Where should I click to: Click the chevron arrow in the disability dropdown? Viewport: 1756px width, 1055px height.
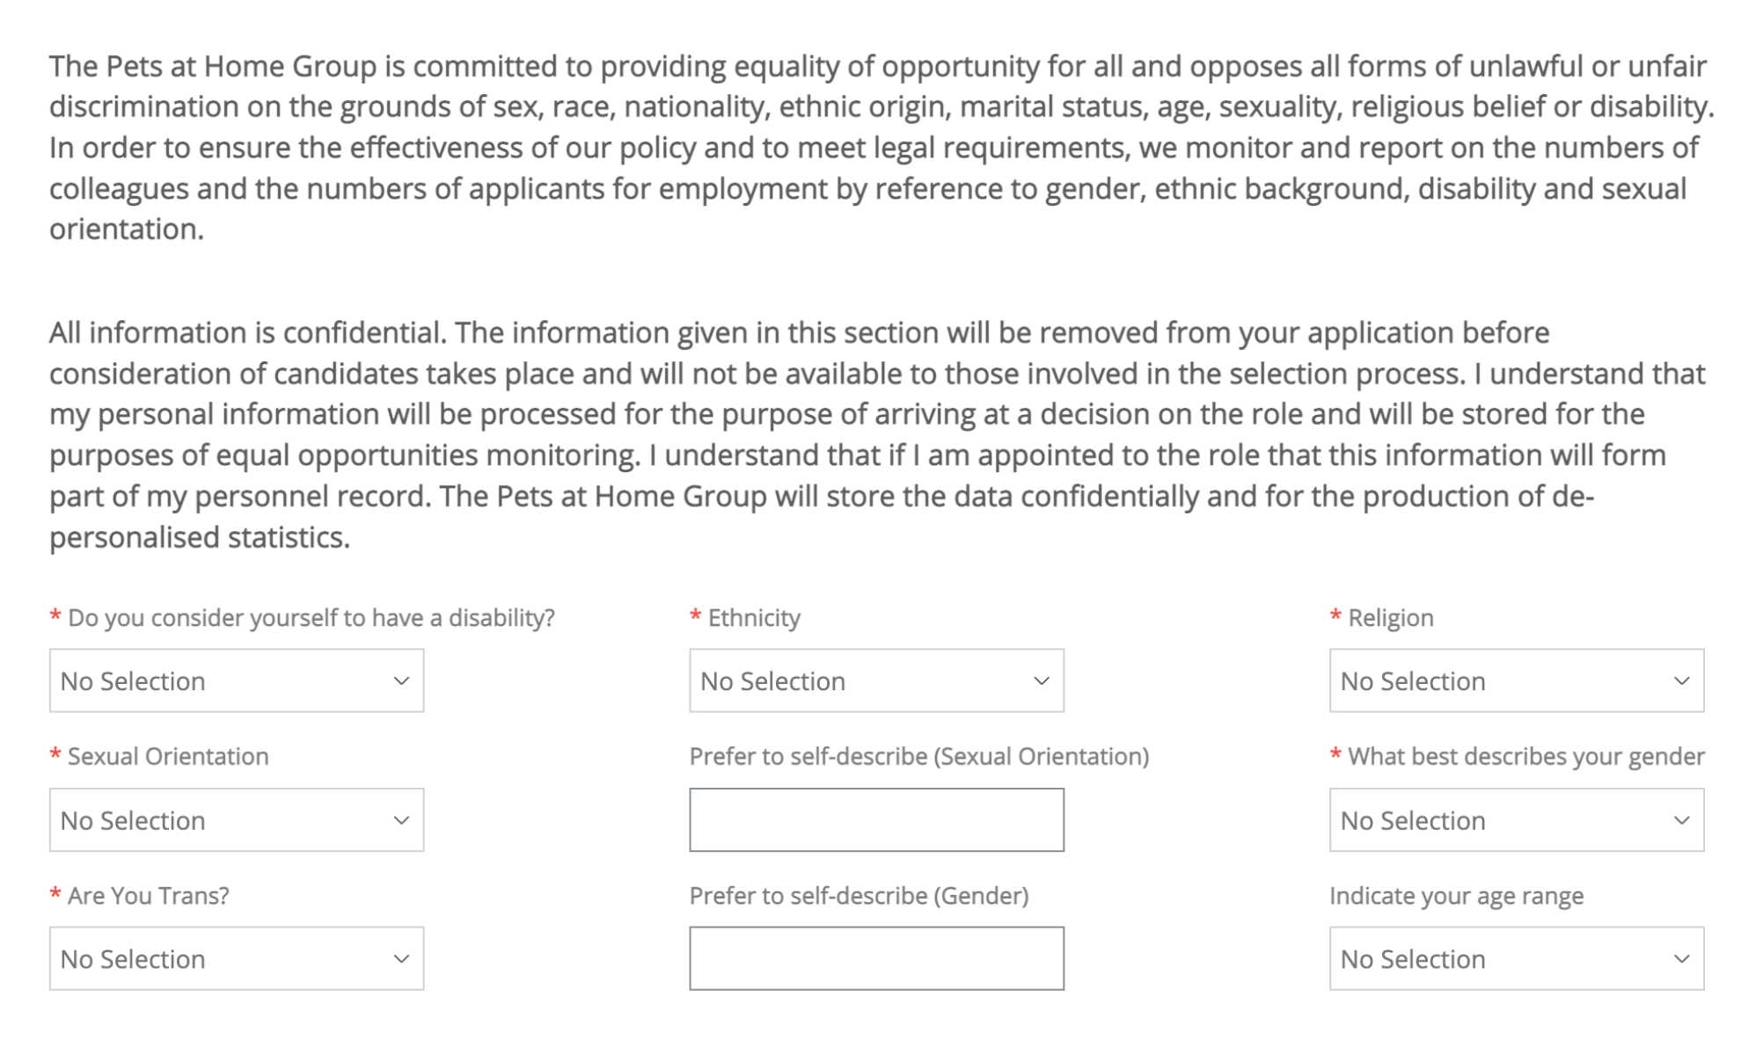pos(401,680)
